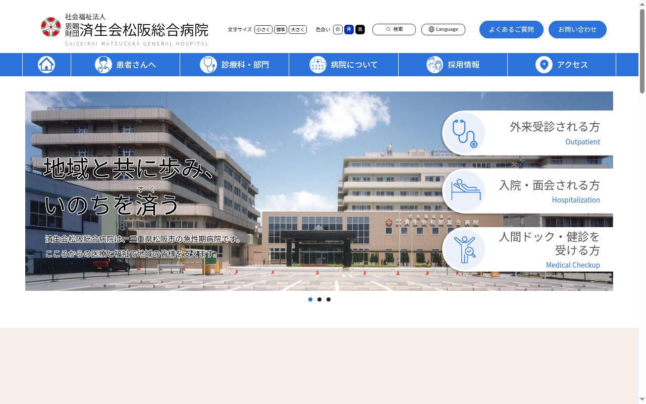Show the first carousel slide dot
The width and height of the screenshot is (646, 404).
point(310,299)
